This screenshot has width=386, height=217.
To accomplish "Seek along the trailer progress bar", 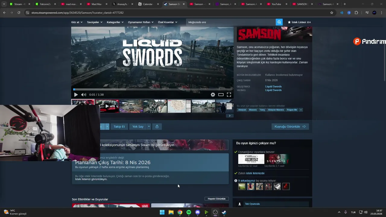I will click(152, 90).
